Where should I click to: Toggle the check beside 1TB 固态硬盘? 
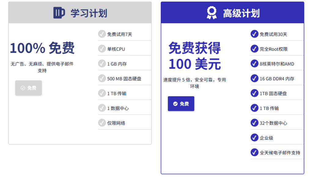coord(254,93)
